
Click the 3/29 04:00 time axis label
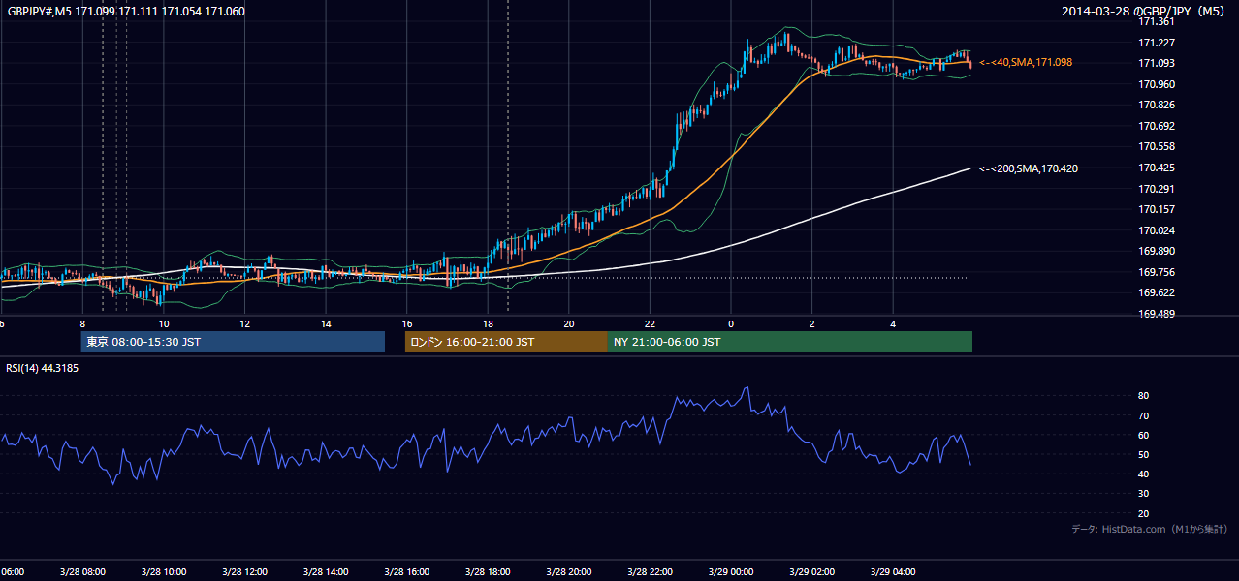click(893, 571)
